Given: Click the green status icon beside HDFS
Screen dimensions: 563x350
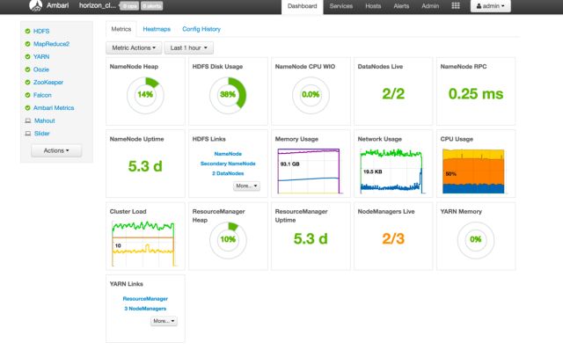Looking at the screenshot, I should [27, 32].
